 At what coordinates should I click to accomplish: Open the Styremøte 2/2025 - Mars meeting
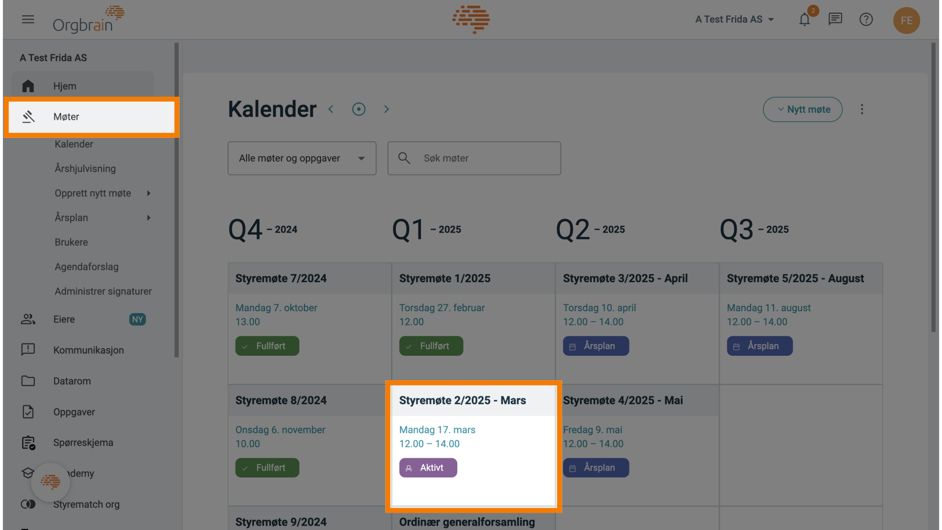tap(462, 400)
